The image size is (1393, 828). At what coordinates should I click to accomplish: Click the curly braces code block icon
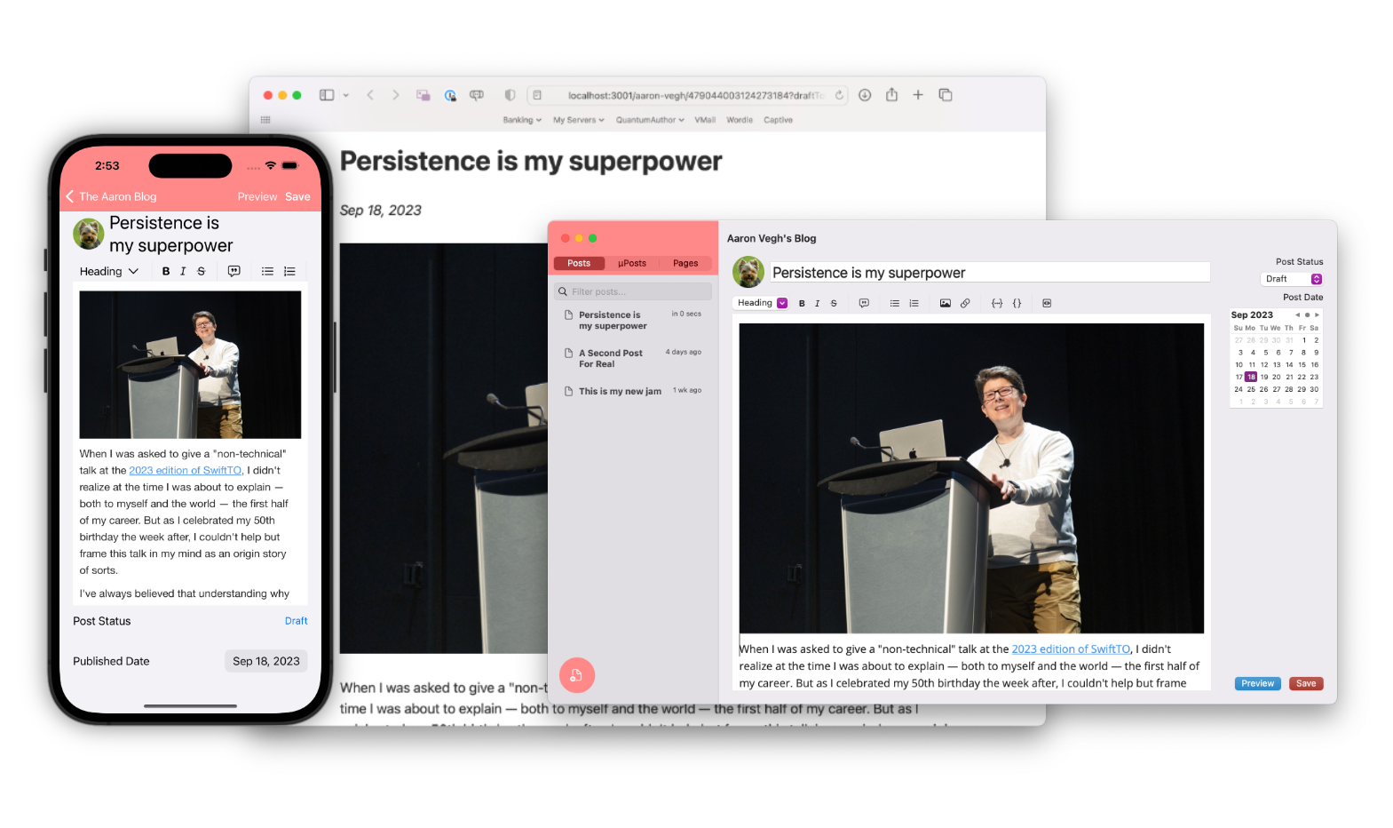pos(1017,303)
